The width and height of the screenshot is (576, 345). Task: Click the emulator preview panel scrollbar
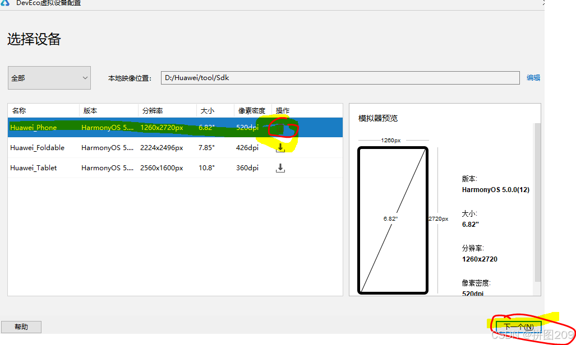coord(538,203)
